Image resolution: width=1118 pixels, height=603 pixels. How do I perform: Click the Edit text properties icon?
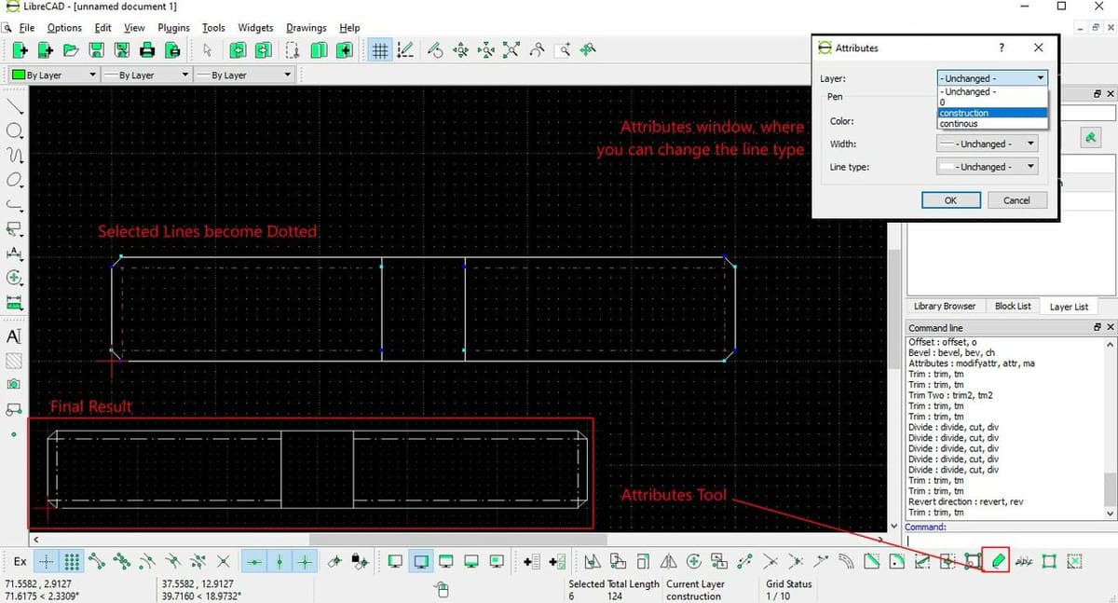[x=1024, y=561]
